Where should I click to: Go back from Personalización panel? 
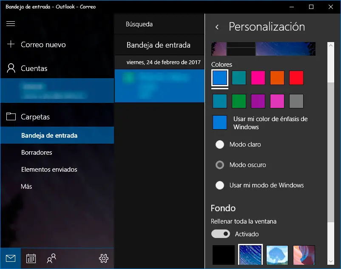[217, 27]
